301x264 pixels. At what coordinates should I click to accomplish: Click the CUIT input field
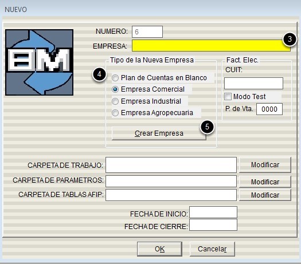[253, 84]
